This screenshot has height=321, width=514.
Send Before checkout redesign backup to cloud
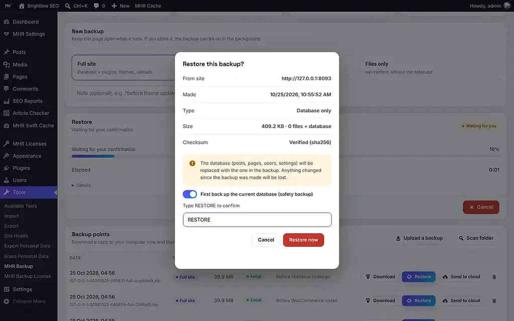[461, 277]
